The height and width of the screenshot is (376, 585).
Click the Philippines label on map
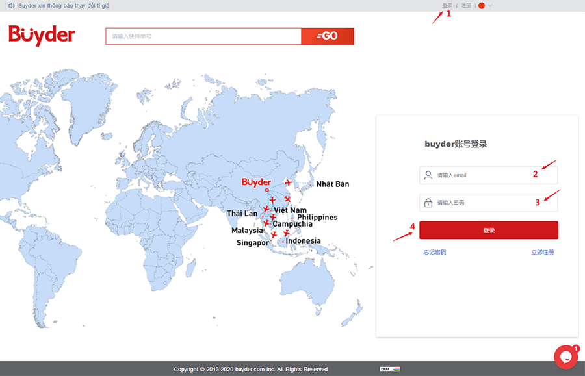coord(317,218)
